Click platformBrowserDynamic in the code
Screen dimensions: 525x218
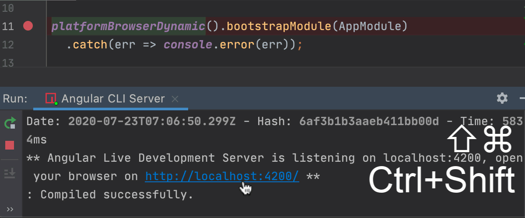click(128, 27)
